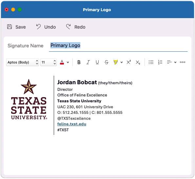Open the feline.txst.edu link

(72, 124)
